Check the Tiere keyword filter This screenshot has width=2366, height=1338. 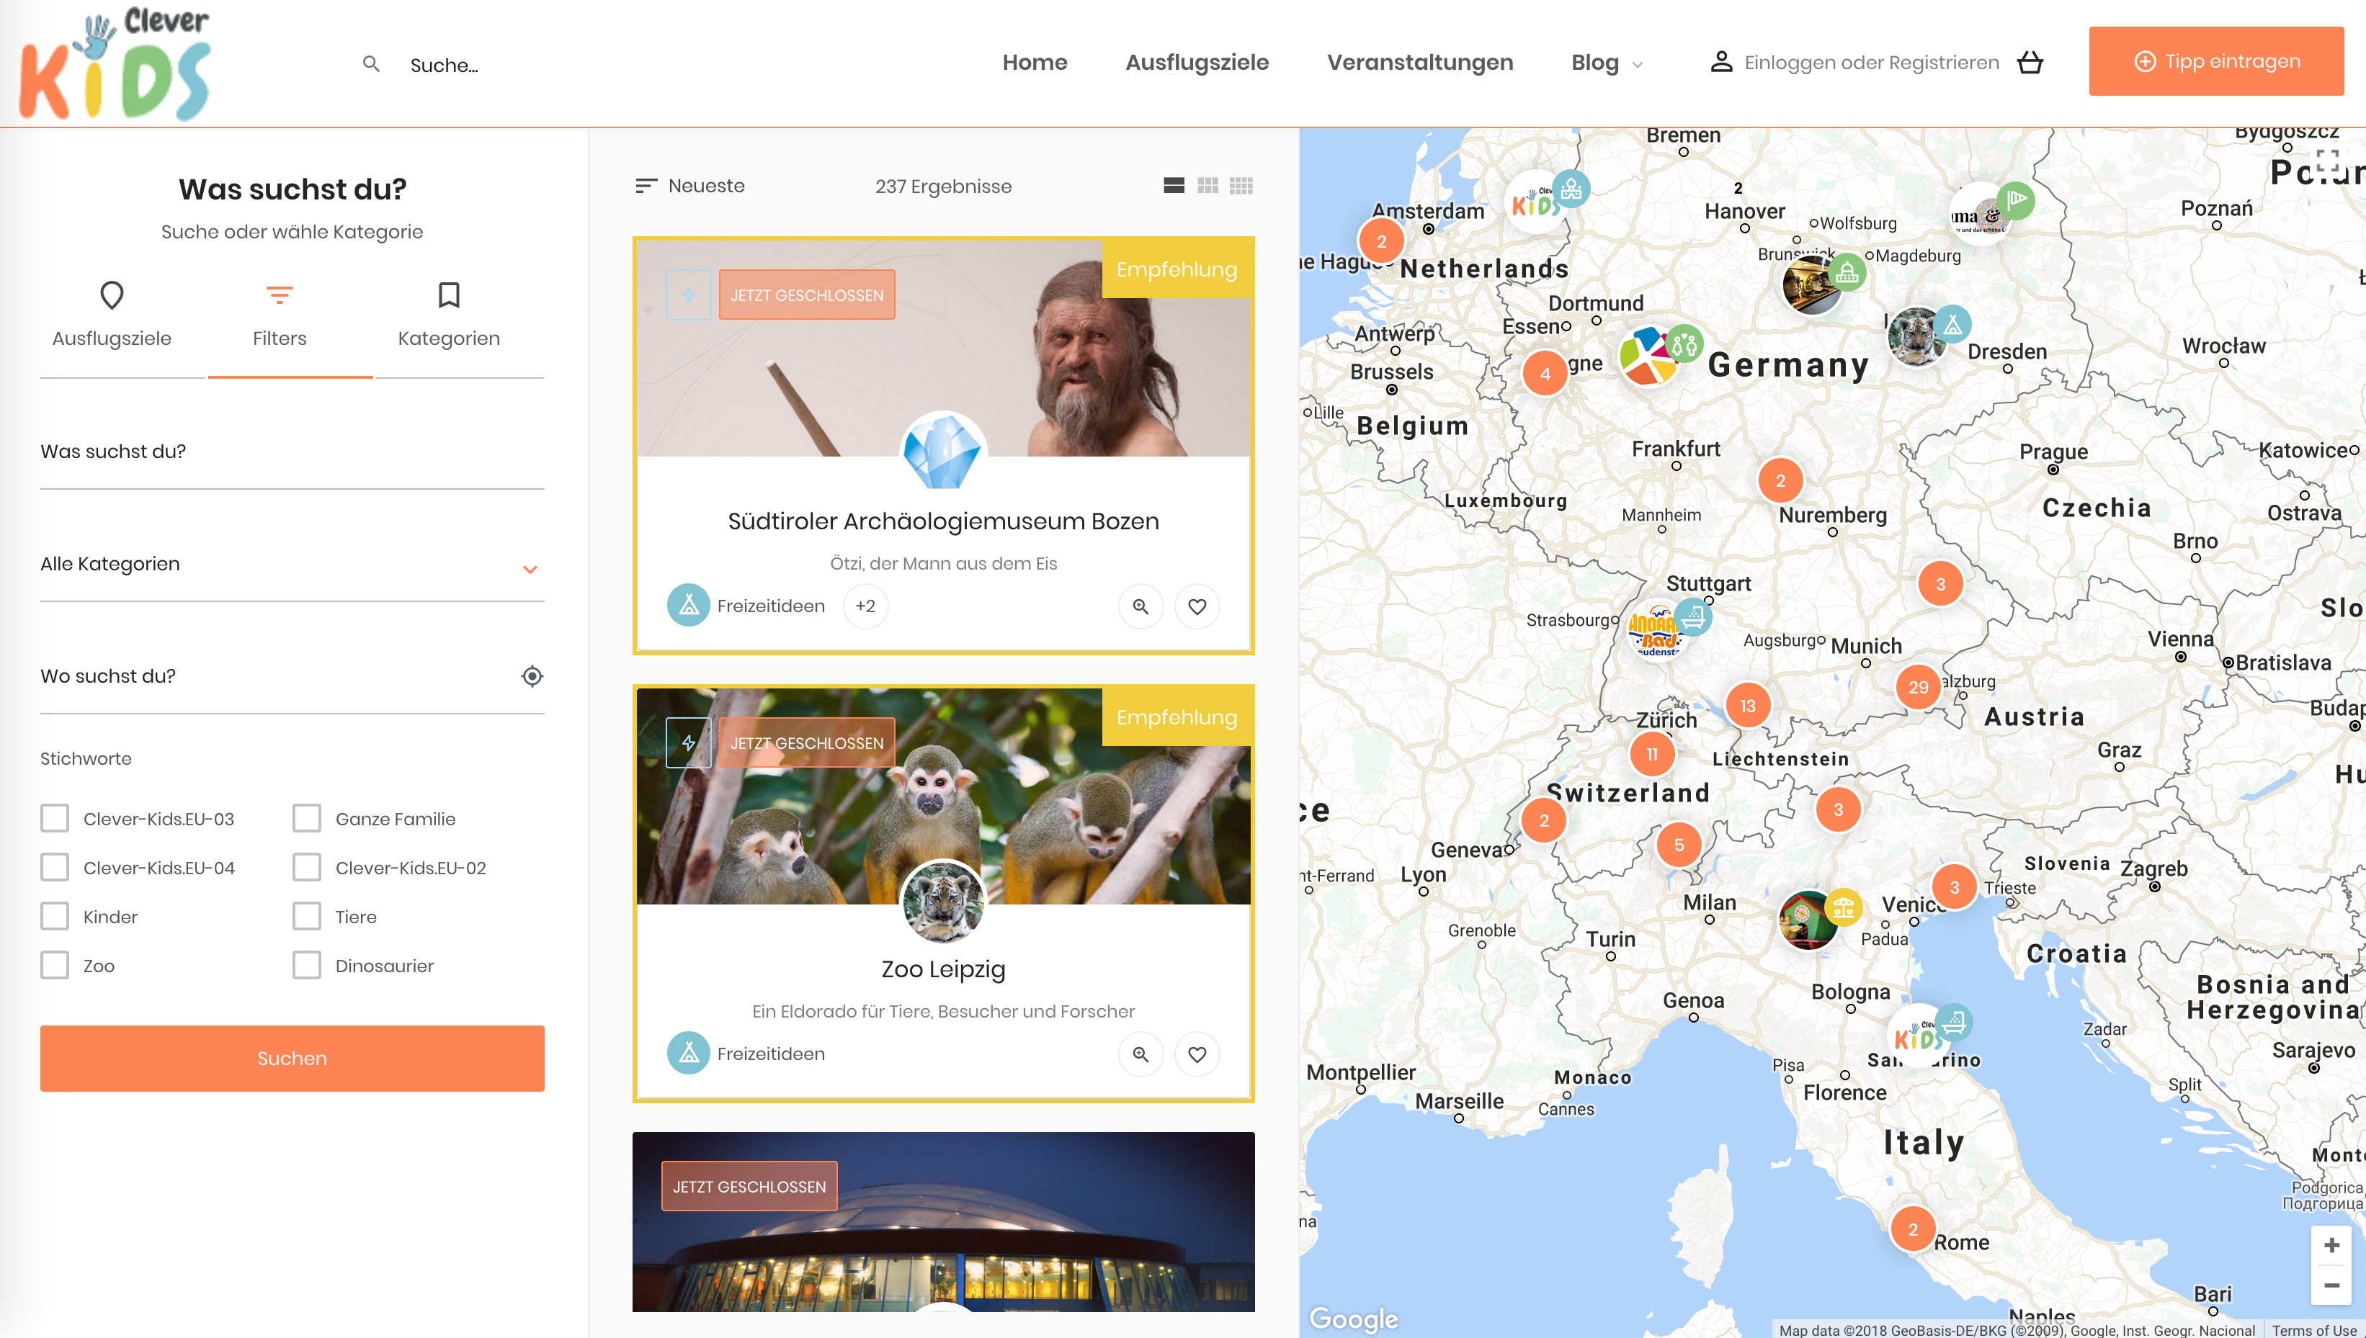point(307,916)
